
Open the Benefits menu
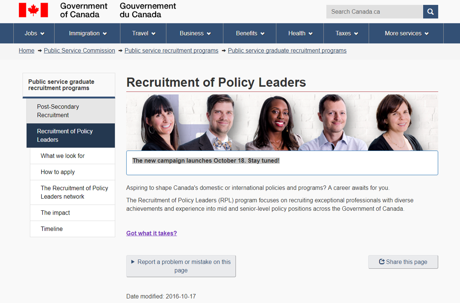point(250,33)
